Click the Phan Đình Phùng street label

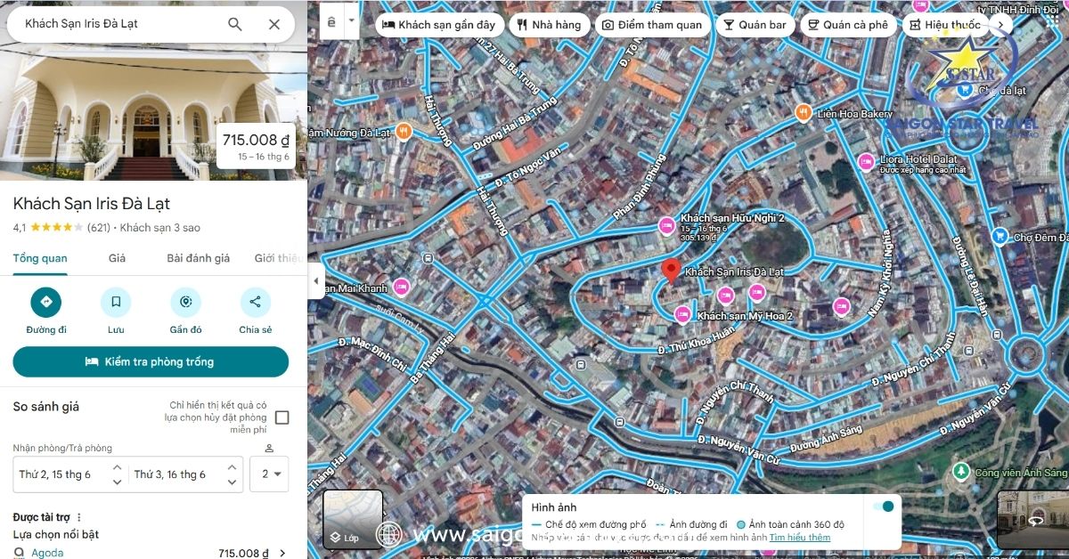coord(640,187)
